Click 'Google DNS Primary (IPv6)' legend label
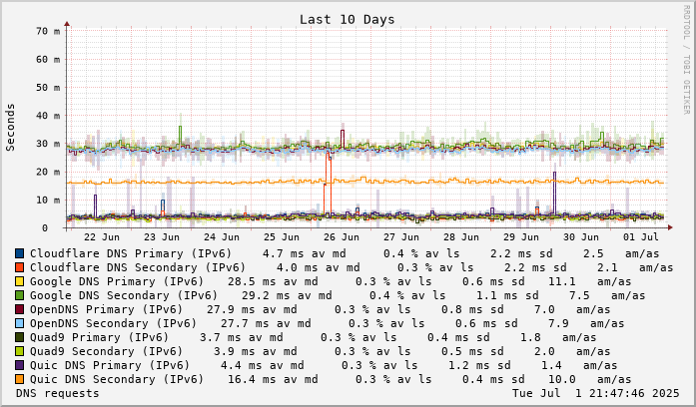The height and width of the screenshot is (407, 696). tap(117, 281)
